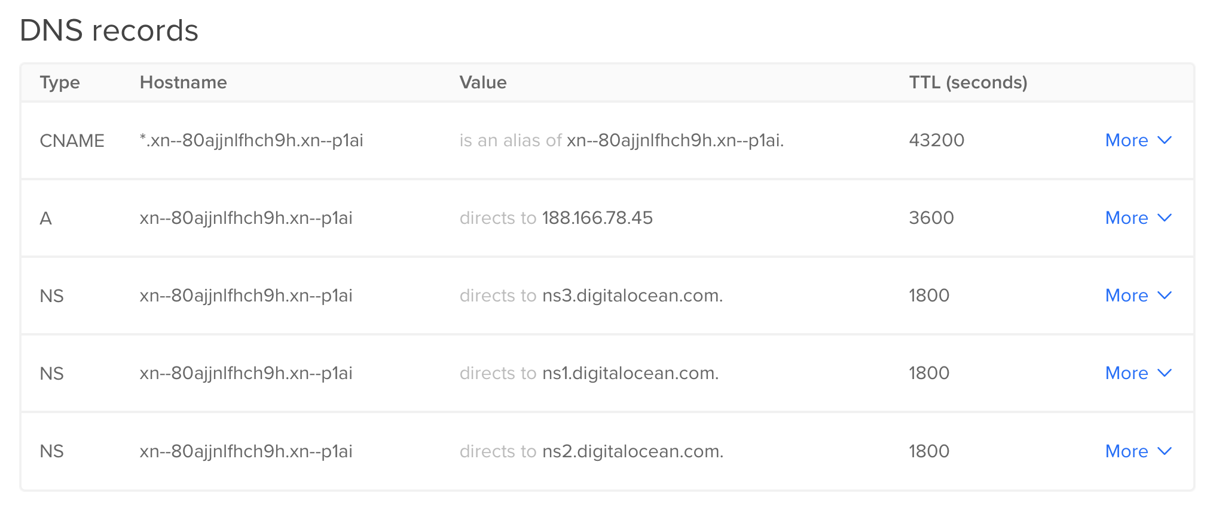The width and height of the screenshot is (1210, 511).
Task: Expand More options for ns3.digitalocean.com record
Action: pos(1138,295)
